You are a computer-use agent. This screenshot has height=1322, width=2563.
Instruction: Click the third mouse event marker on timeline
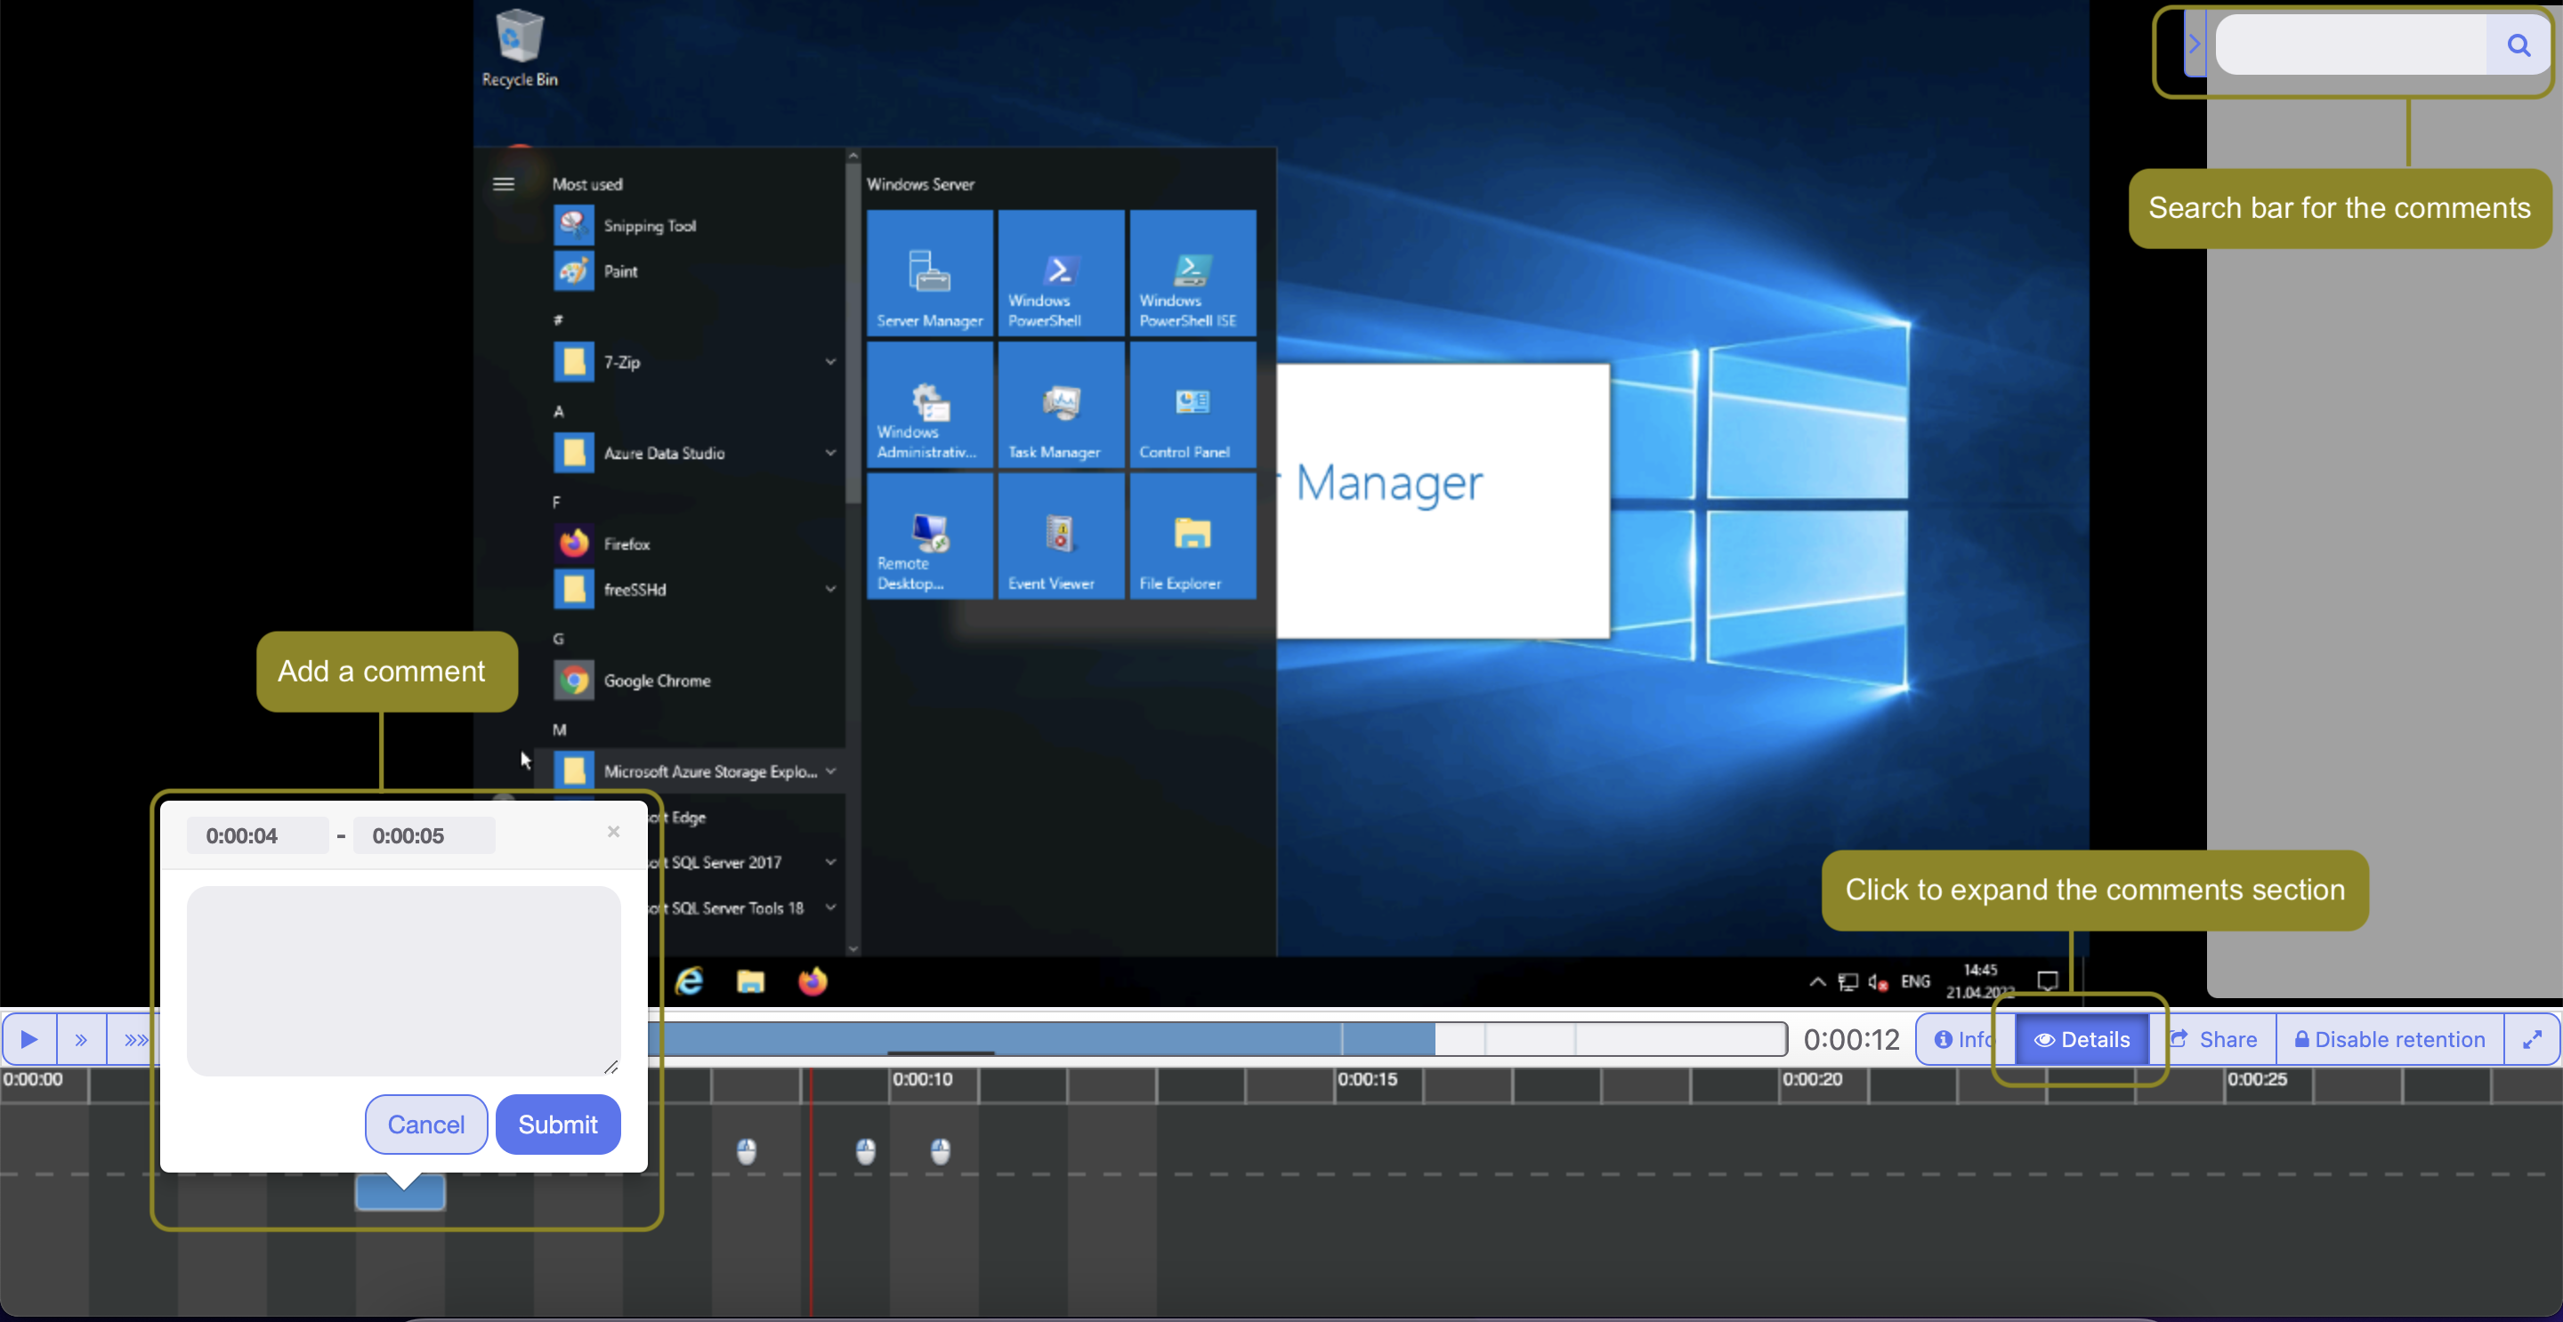941,1151
